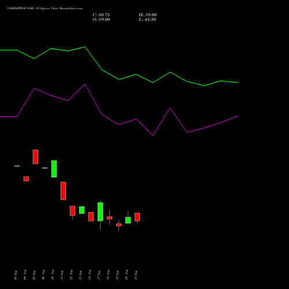Image resolution: width=289 pixels, height=289 pixels.
Task: Click the GODREJPROP CE Options chart title
Action: 45,9
